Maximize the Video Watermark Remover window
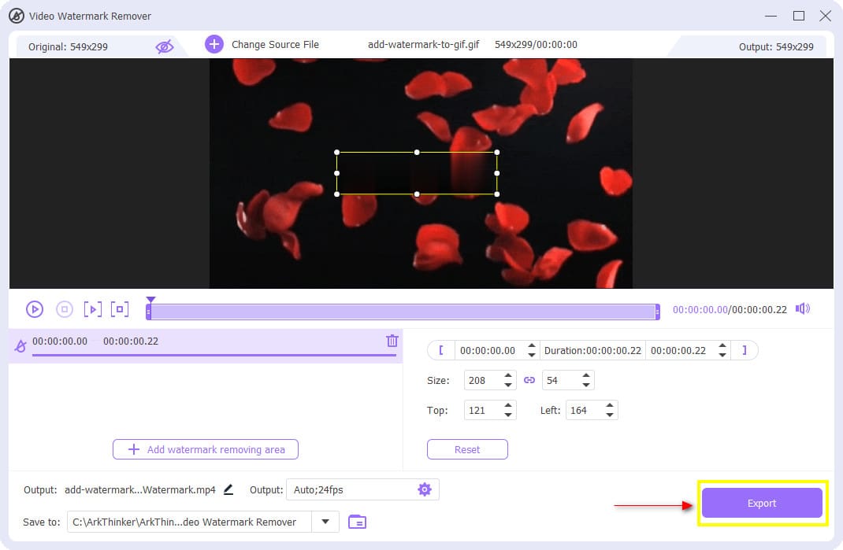This screenshot has height=550, width=843. (x=799, y=16)
